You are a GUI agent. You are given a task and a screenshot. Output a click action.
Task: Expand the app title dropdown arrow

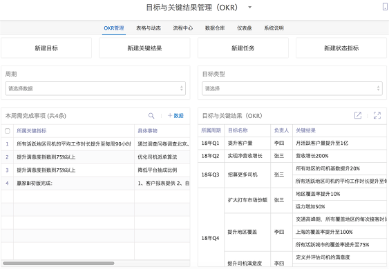click(x=250, y=8)
